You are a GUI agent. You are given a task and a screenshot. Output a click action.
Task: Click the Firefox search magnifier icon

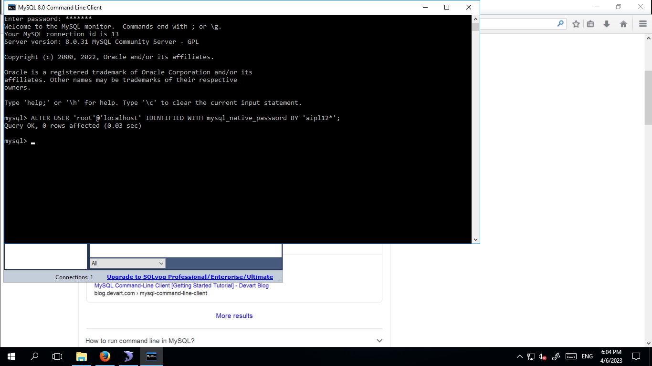point(560,24)
